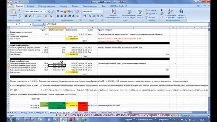
Task: Activate the Format Painter brush
Action: tap(19, 17)
